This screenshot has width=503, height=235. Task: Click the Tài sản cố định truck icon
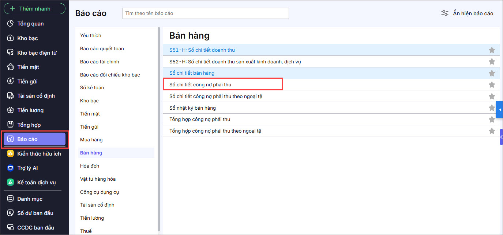(x=10, y=96)
